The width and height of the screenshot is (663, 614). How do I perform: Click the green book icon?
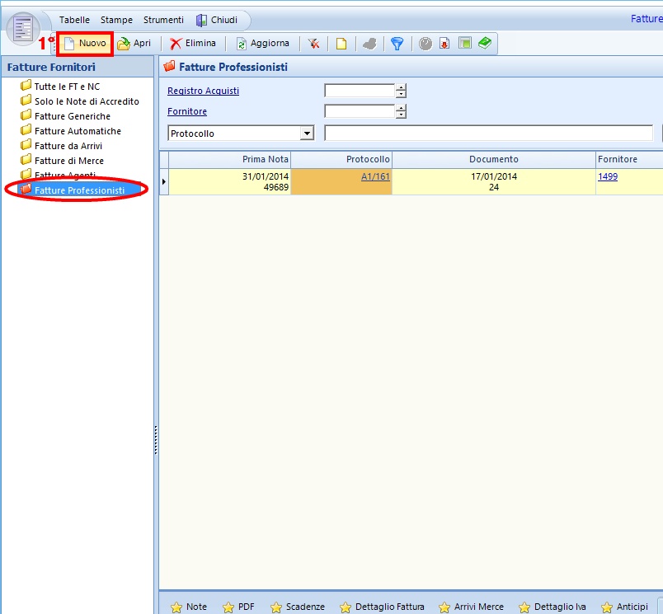(485, 44)
